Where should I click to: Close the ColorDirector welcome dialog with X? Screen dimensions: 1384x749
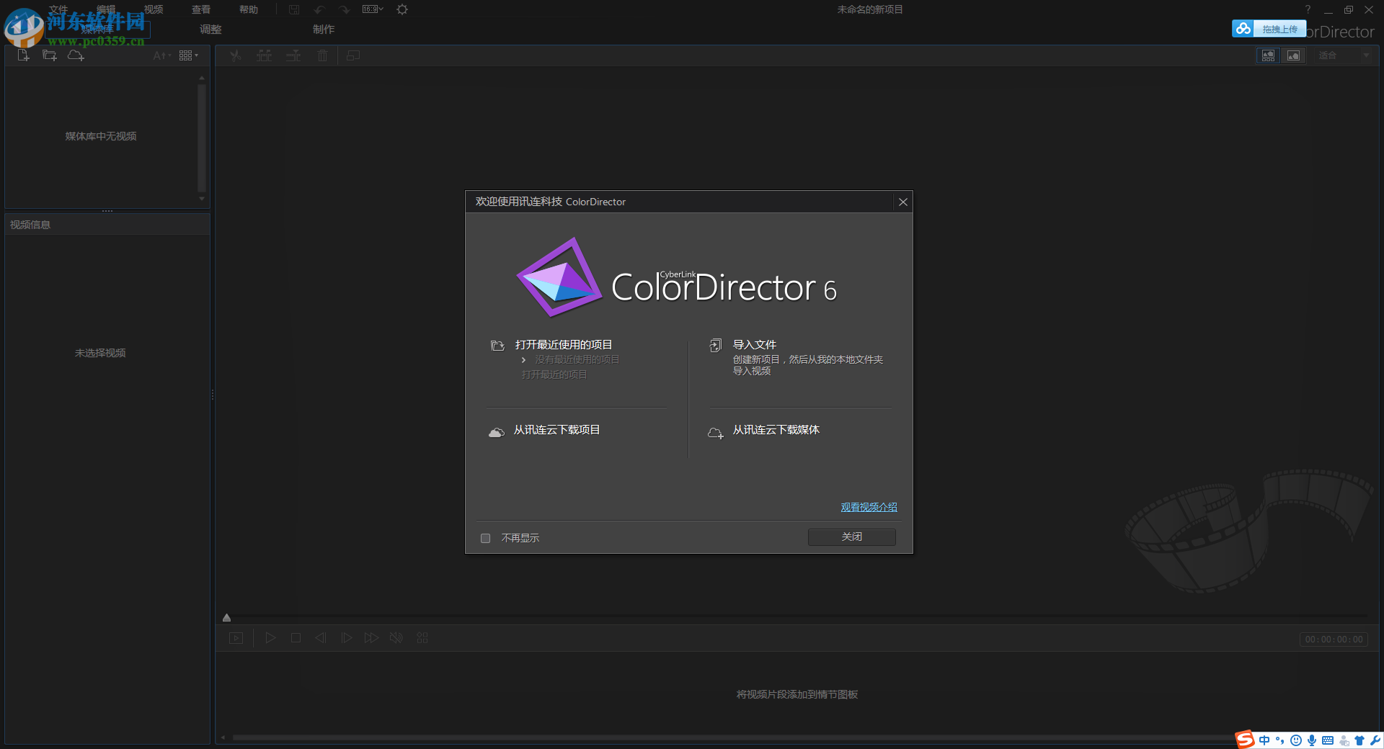pos(902,202)
